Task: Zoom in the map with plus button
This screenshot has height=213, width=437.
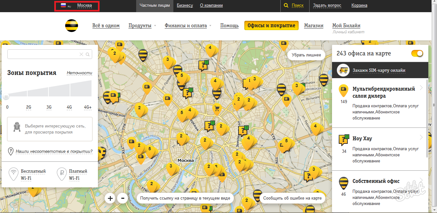Action: tap(110, 198)
